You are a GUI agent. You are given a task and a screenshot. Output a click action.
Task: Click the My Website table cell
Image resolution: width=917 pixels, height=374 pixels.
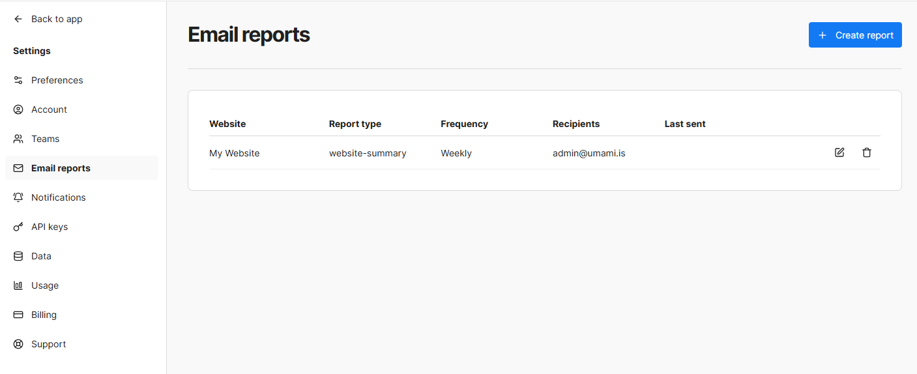coord(234,153)
